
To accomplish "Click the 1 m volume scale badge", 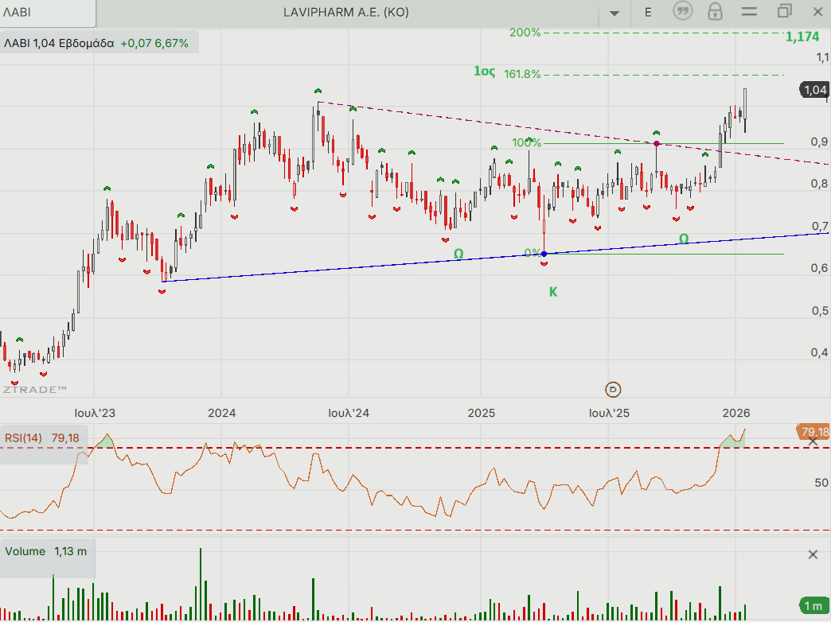I will click(x=813, y=606).
